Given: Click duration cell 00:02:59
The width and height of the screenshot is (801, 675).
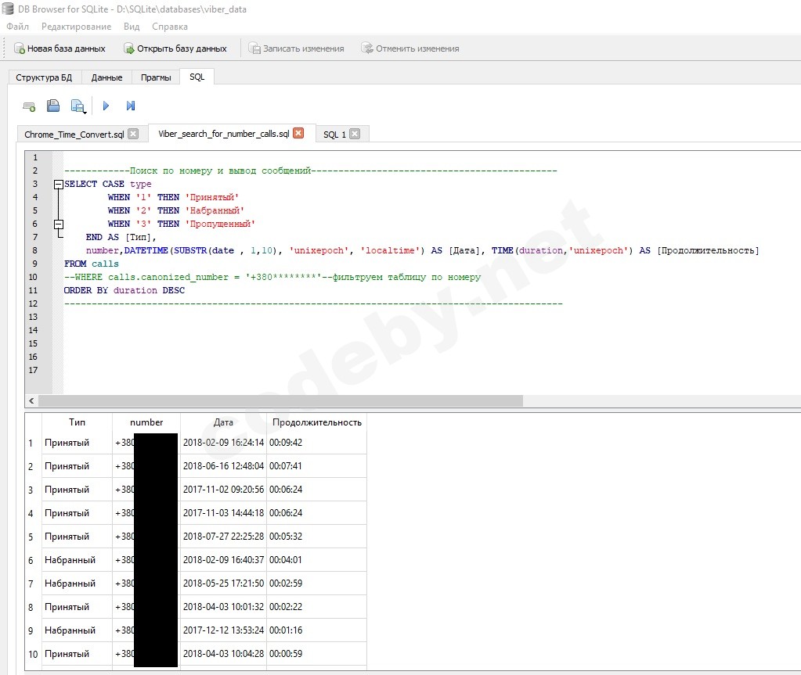Looking at the screenshot, I should click(x=317, y=583).
